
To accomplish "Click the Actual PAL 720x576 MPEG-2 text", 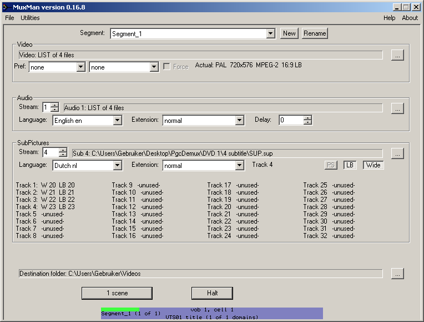I will point(248,65).
